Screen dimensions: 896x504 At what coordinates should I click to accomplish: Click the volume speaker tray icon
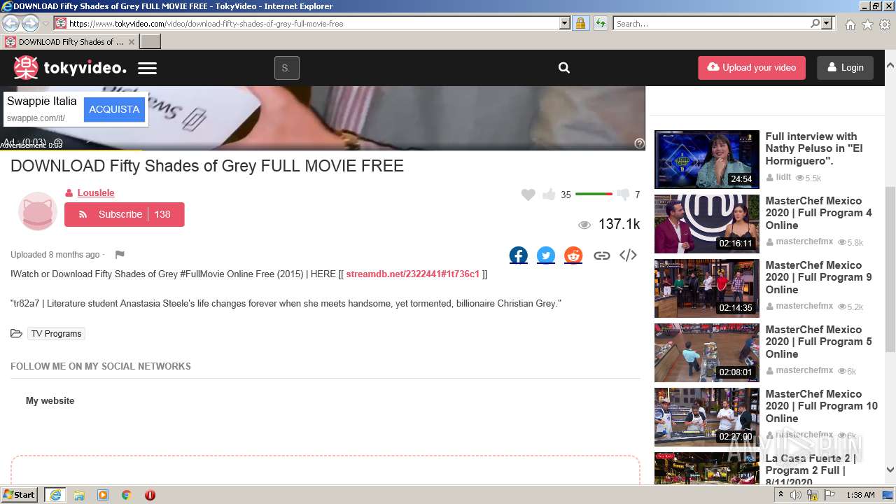[796, 495]
